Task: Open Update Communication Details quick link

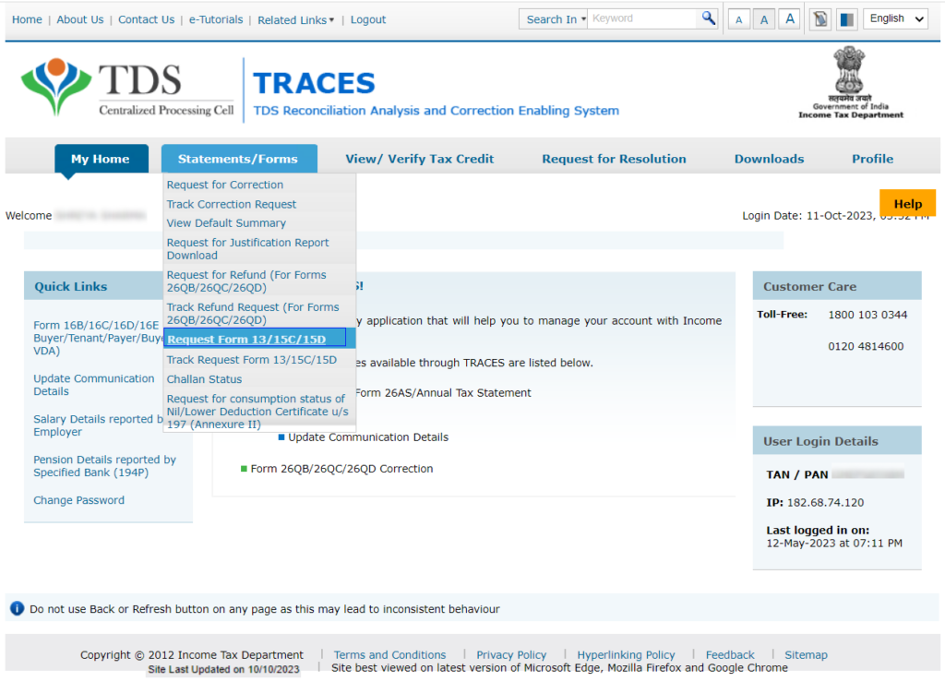Action: [94, 385]
